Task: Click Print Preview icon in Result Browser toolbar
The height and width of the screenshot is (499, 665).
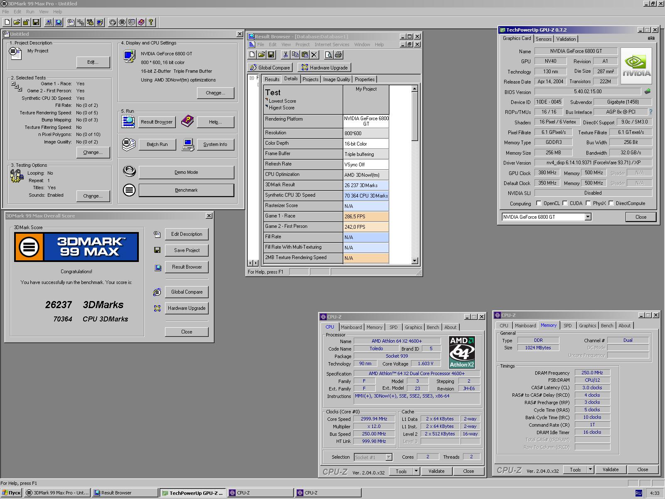Action: [x=328, y=54]
